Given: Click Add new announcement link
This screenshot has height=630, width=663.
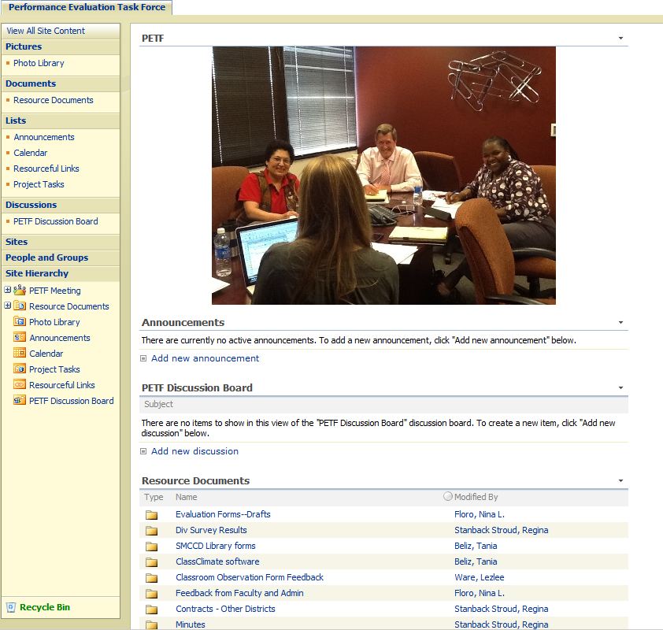Looking at the screenshot, I should [x=205, y=358].
